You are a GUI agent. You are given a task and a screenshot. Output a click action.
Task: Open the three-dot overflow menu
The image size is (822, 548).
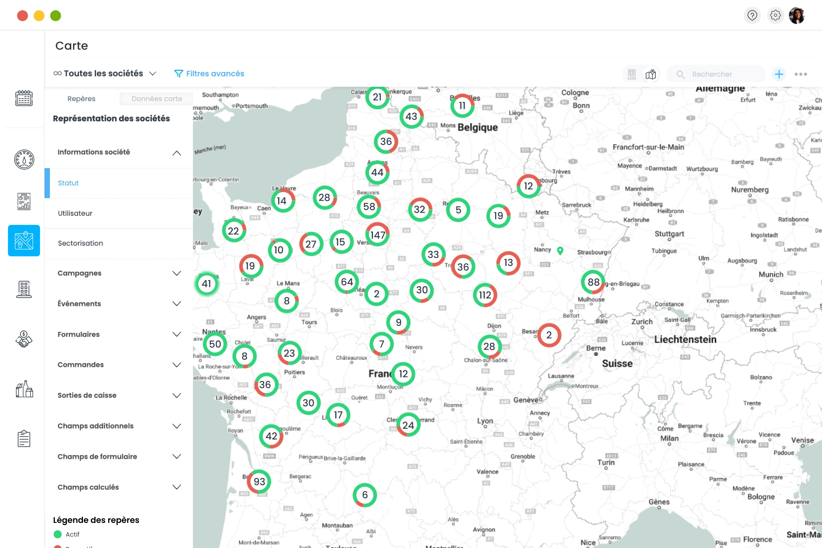801,74
